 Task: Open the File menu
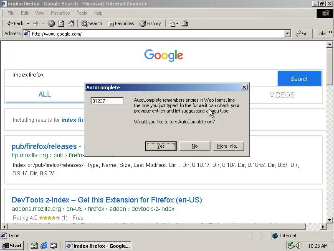[11, 13]
